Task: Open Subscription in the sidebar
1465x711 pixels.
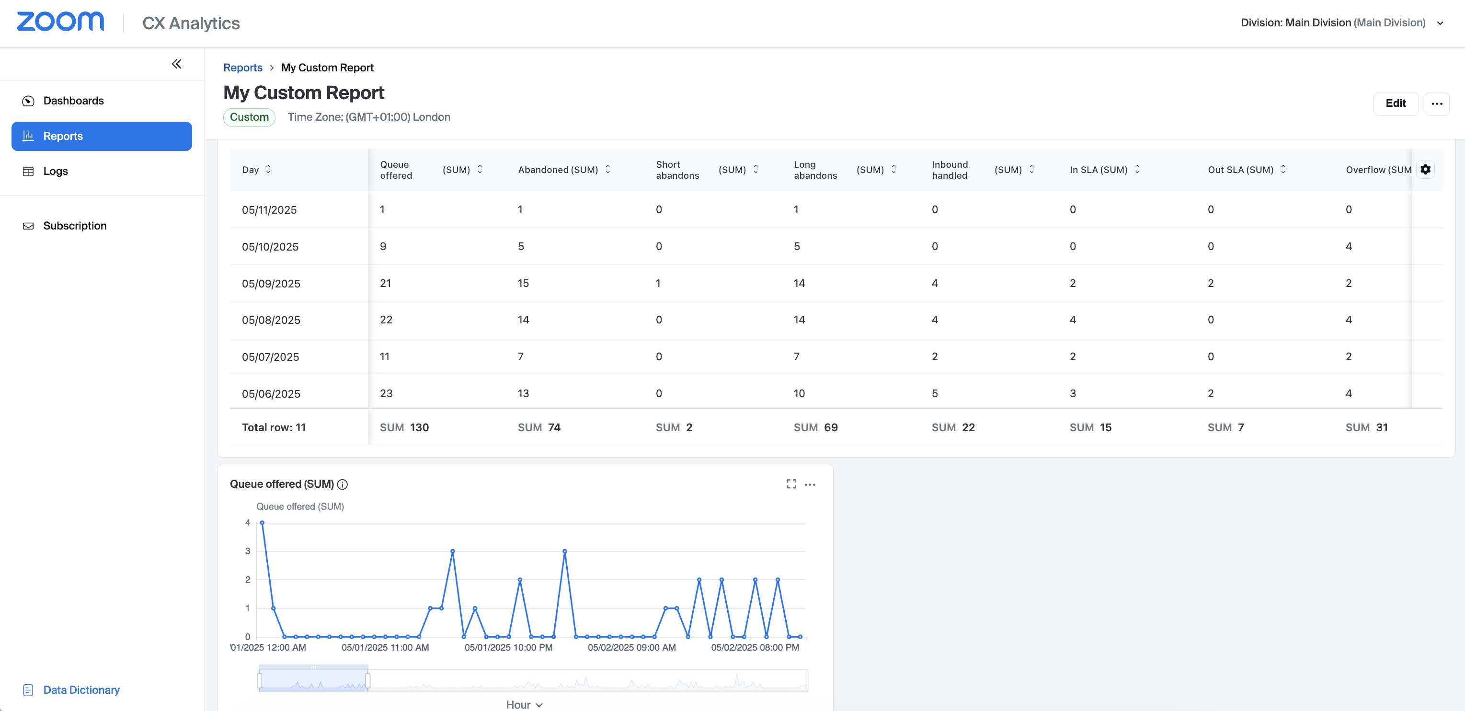Action: click(75, 226)
